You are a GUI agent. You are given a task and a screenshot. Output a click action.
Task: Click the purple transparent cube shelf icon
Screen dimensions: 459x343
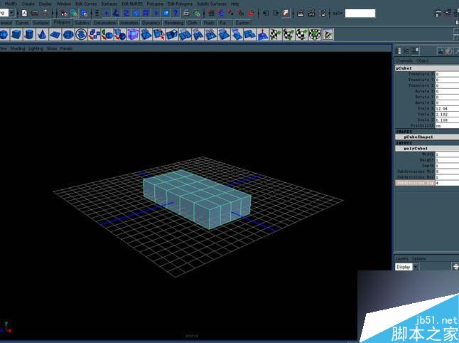[133, 35]
